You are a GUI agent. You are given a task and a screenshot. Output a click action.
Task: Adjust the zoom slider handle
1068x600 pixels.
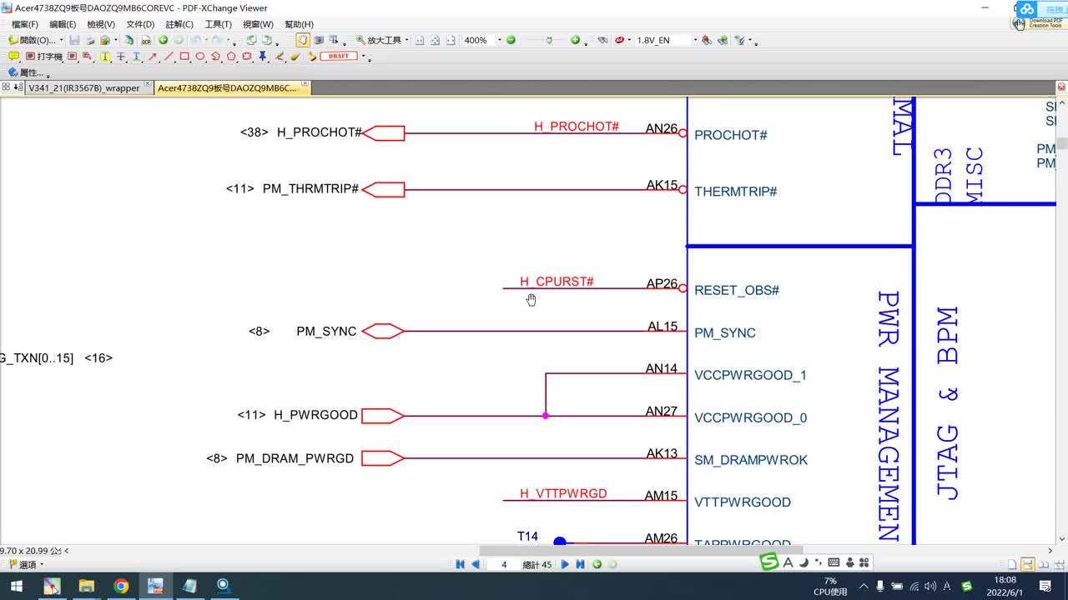click(x=549, y=40)
